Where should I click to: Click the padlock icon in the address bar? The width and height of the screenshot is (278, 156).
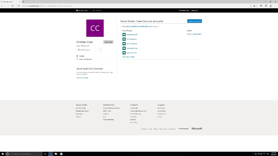tap(19, 6)
